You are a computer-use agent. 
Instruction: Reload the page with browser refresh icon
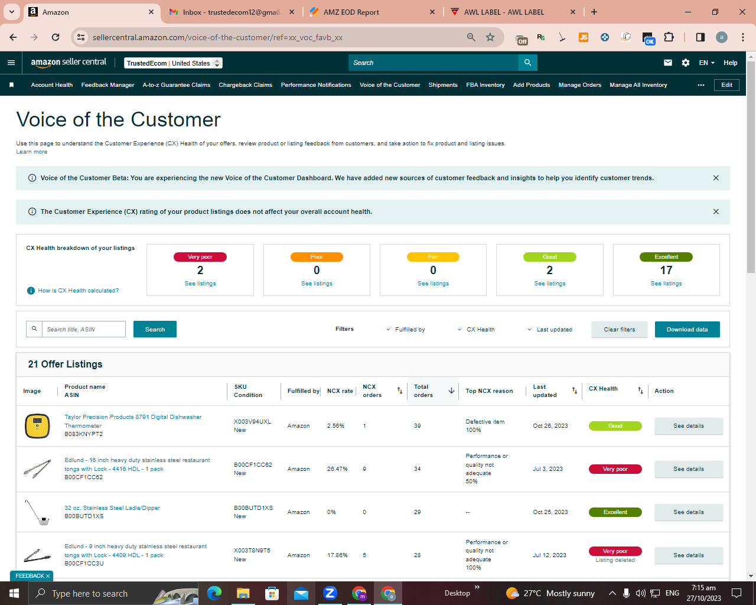(x=56, y=37)
